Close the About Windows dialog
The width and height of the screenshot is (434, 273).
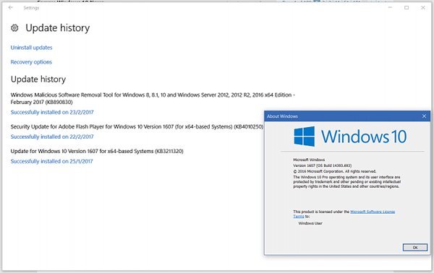[424, 116]
